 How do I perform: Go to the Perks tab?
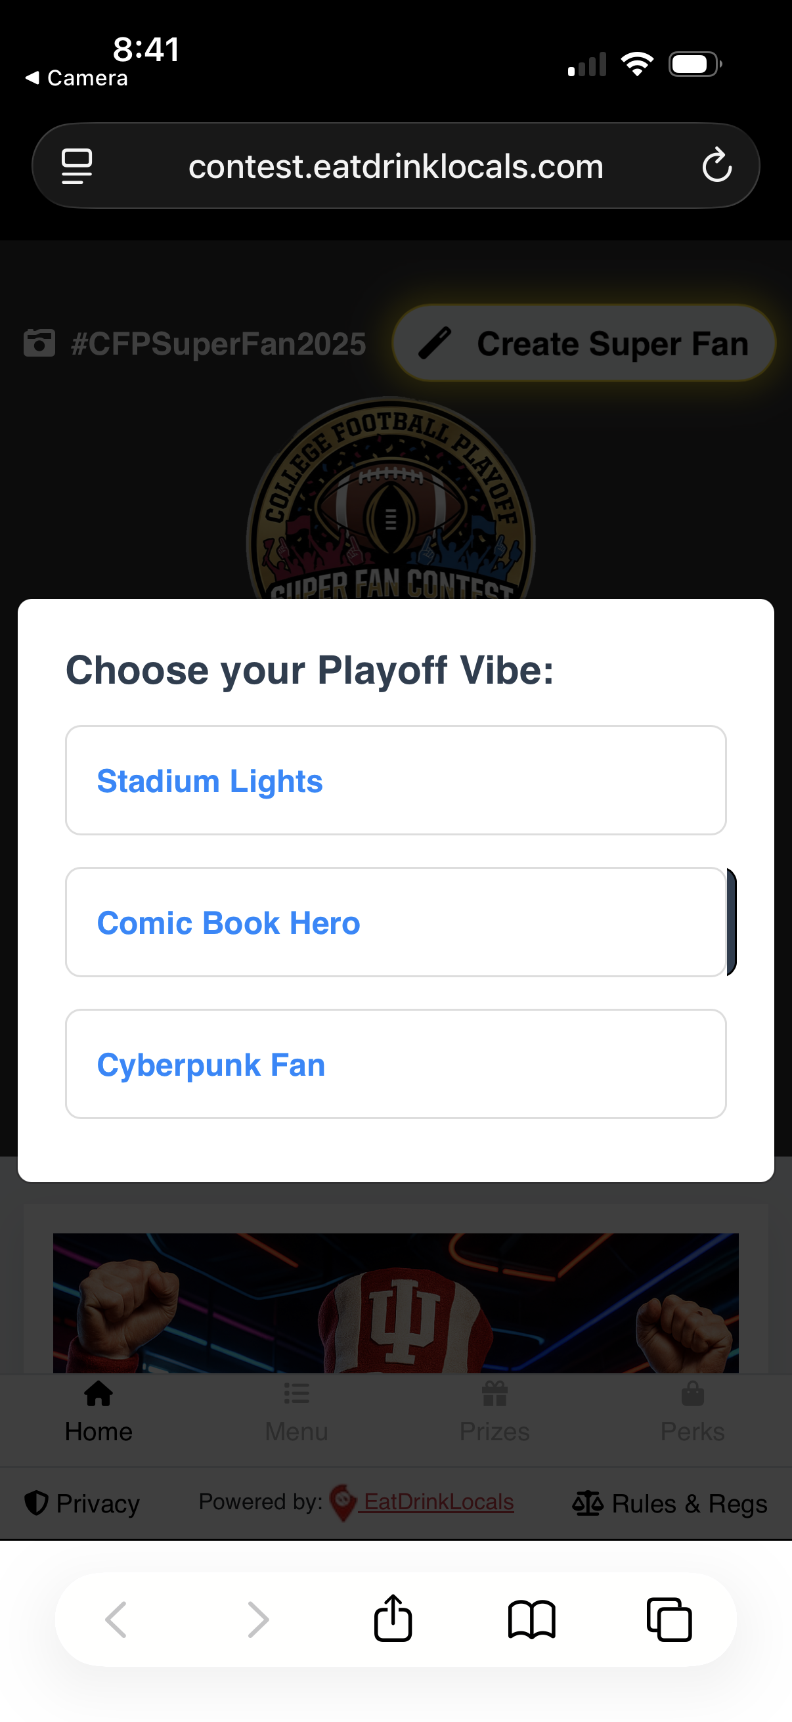[x=692, y=1412]
